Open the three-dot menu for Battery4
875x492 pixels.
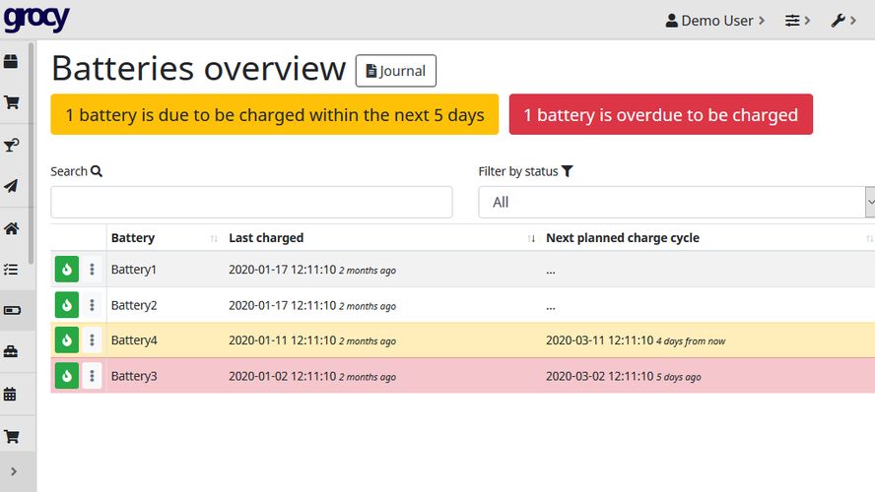click(92, 340)
